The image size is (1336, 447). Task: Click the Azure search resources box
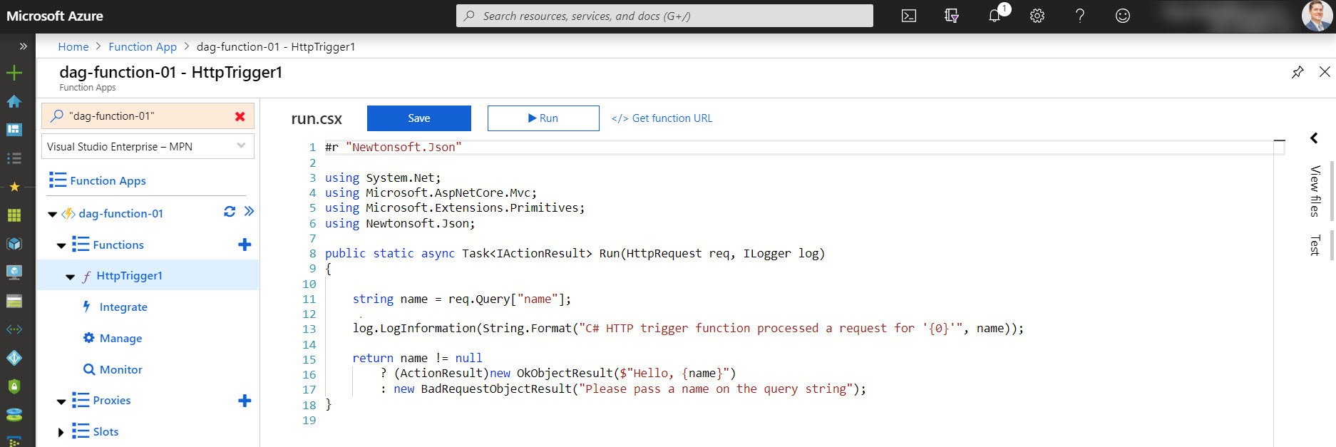coord(664,16)
